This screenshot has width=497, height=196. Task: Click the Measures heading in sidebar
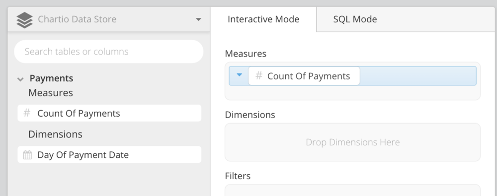click(51, 93)
